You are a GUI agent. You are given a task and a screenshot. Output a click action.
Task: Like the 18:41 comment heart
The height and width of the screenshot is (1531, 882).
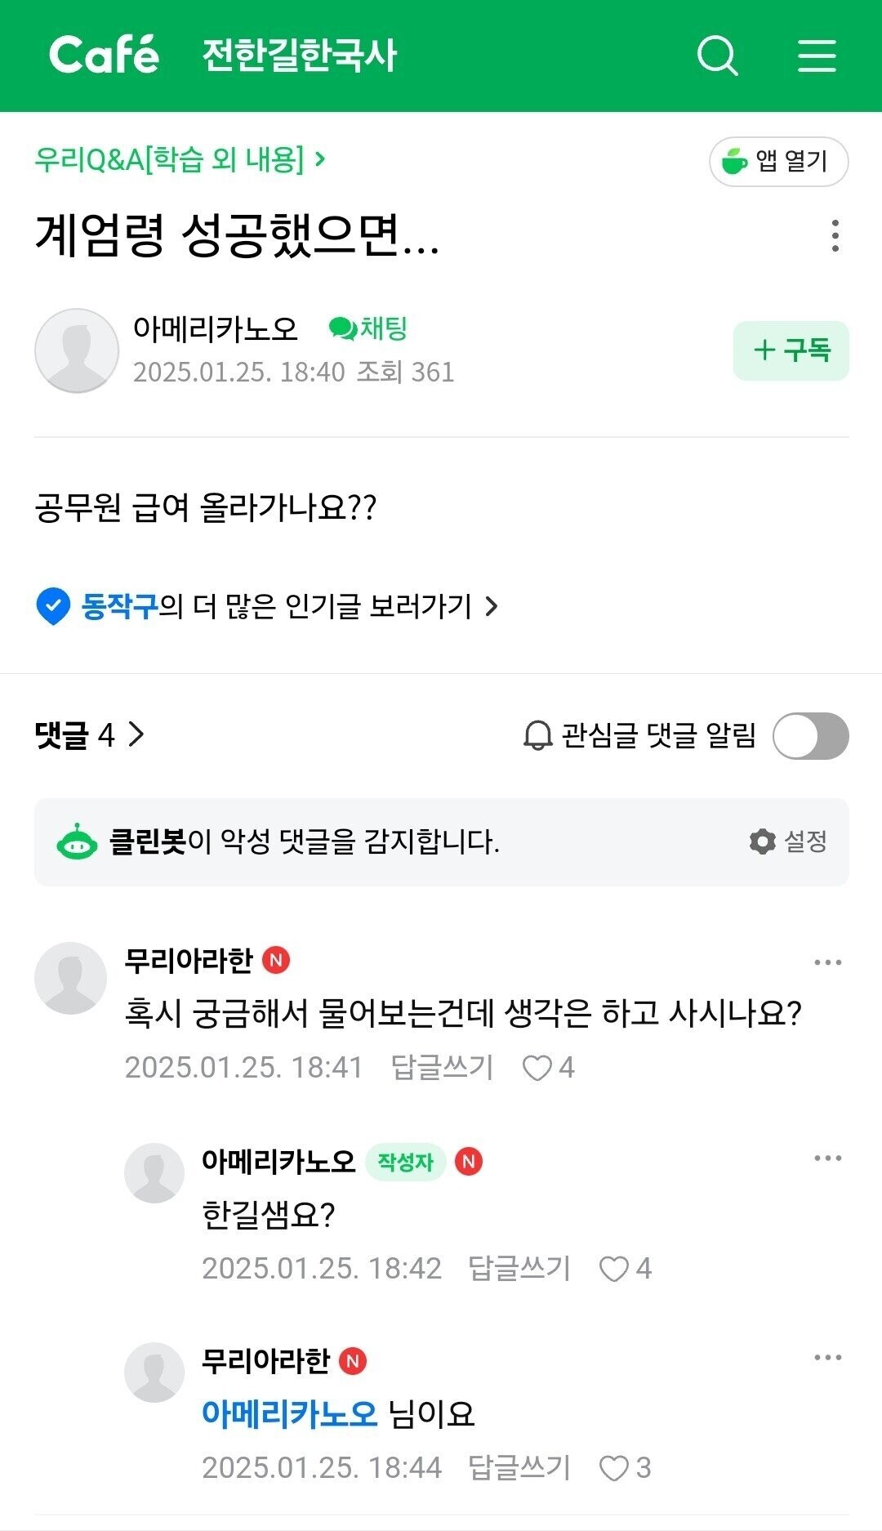(x=538, y=1068)
